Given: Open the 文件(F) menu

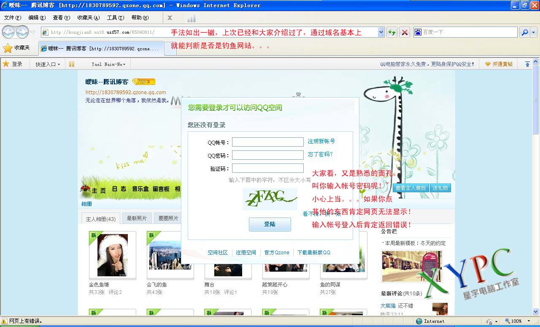Looking at the screenshot, I should click(x=12, y=18).
